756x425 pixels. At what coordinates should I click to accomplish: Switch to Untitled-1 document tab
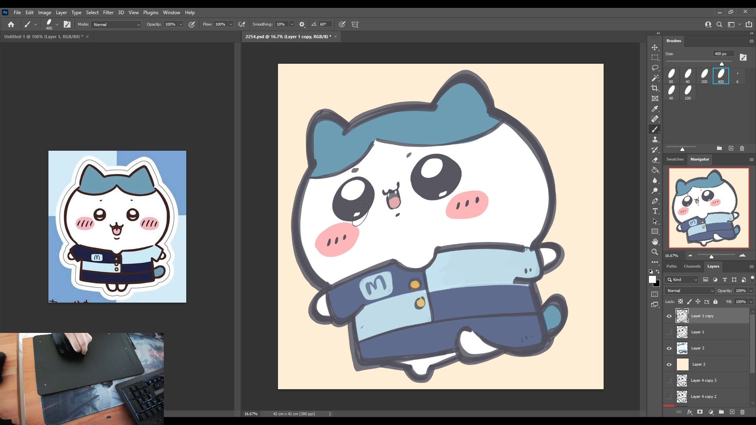pos(43,37)
